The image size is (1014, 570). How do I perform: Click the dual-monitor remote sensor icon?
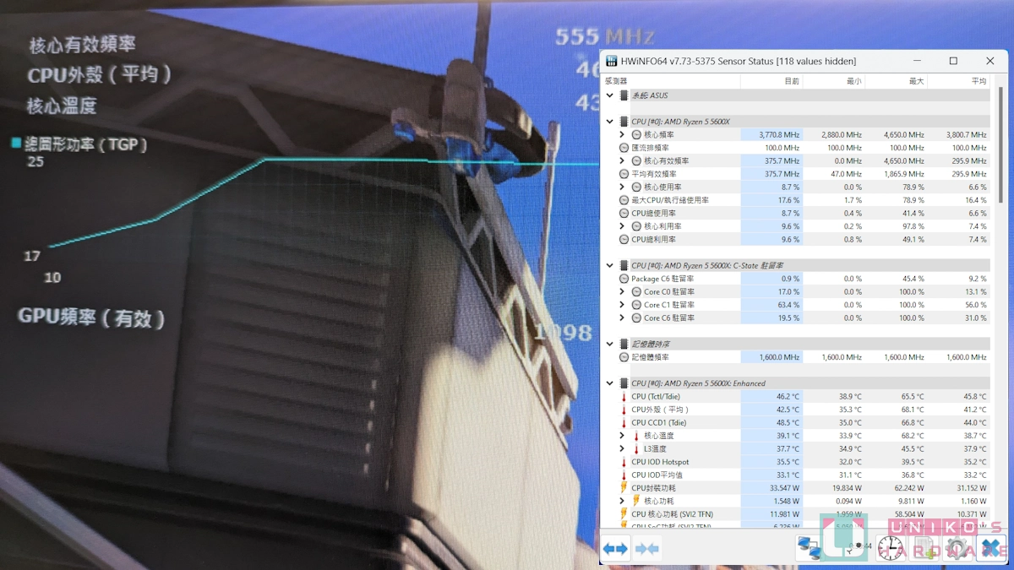[x=810, y=548]
